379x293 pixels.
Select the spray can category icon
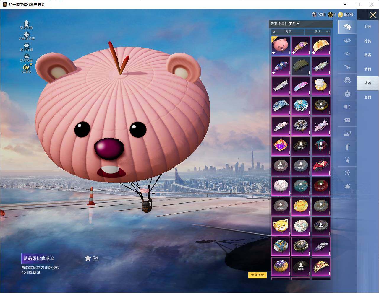click(347, 146)
